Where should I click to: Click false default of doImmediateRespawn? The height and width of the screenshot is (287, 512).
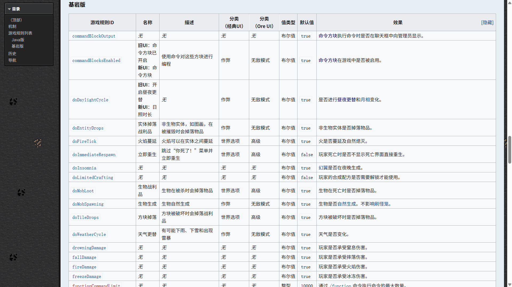[x=307, y=155]
